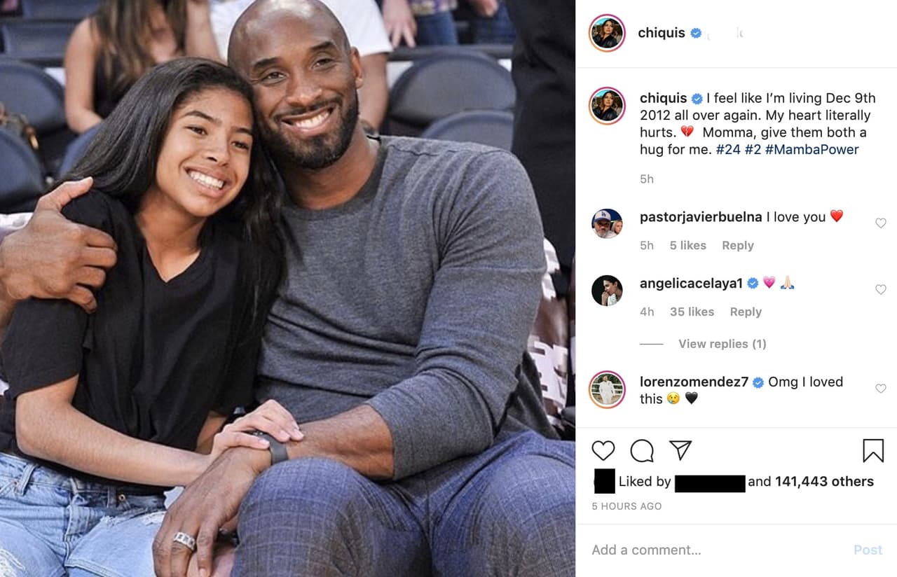
Task: Like pastorjavierbuelna's comment heart
Action: click(881, 223)
